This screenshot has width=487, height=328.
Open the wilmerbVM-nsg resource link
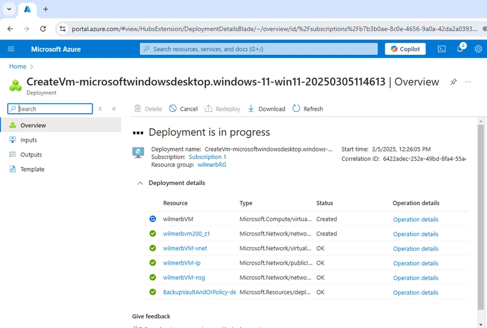click(x=184, y=277)
